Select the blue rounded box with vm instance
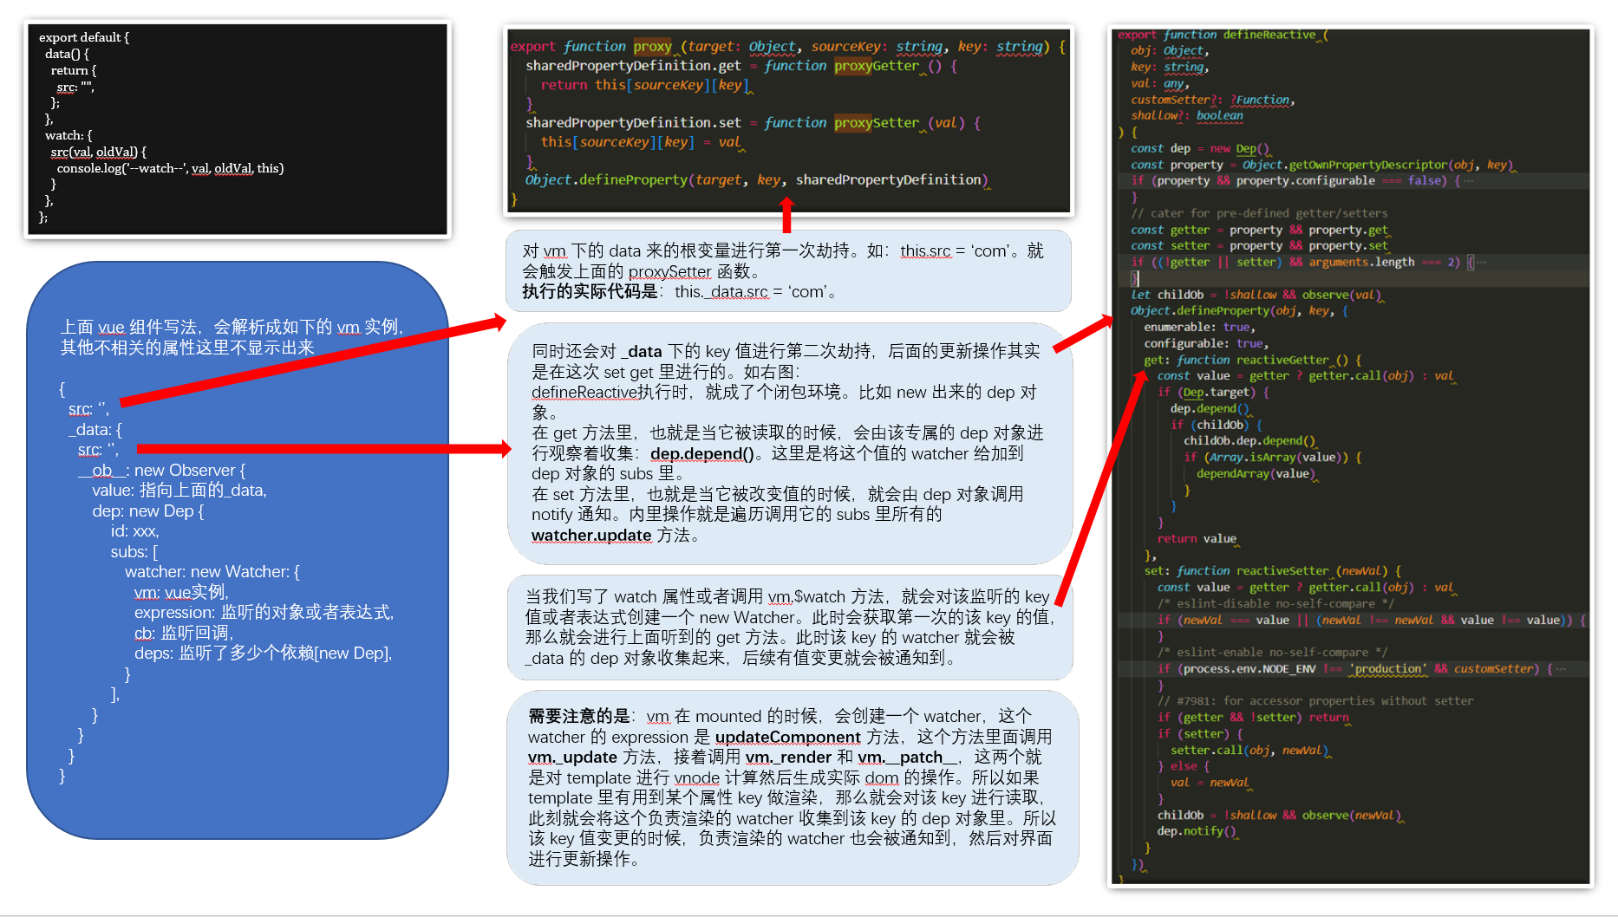The image size is (1618, 917). tap(238, 550)
